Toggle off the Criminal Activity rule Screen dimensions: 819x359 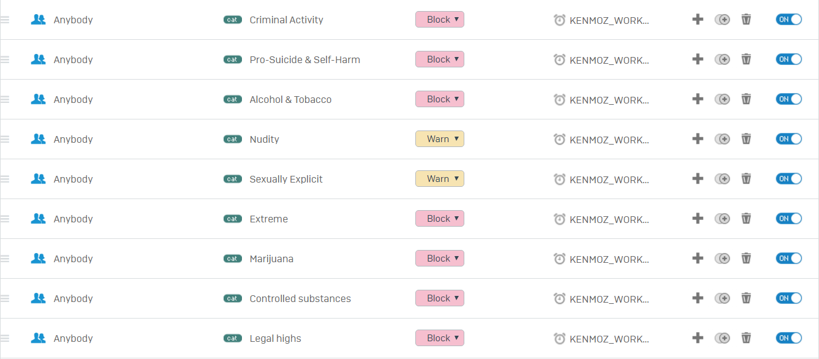click(x=789, y=20)
